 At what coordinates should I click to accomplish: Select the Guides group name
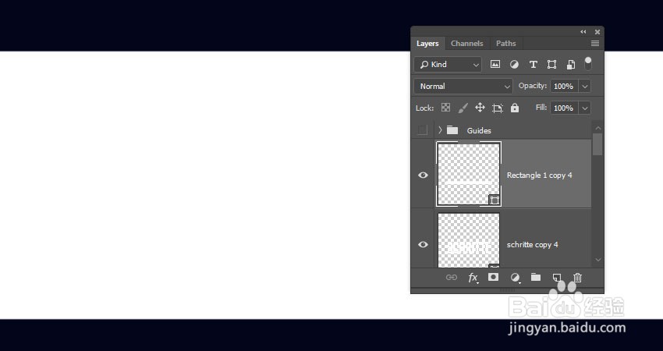pos(479,131)
